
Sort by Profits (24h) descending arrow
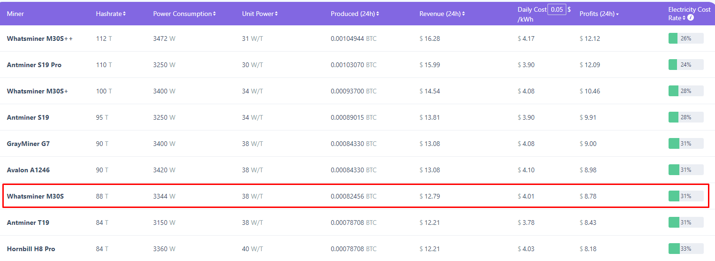coord(617,15)
